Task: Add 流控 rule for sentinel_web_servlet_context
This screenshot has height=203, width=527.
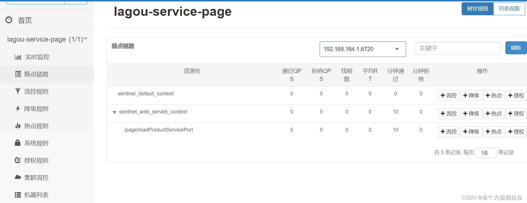Action: click(449, 113)
